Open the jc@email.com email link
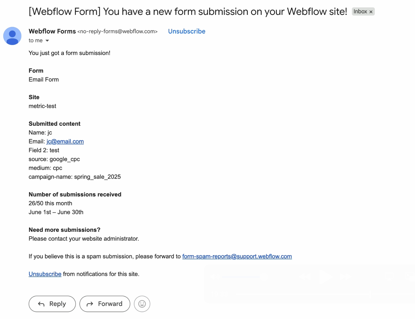This screenshot has width=415, height=319. (x=65, y=141)
